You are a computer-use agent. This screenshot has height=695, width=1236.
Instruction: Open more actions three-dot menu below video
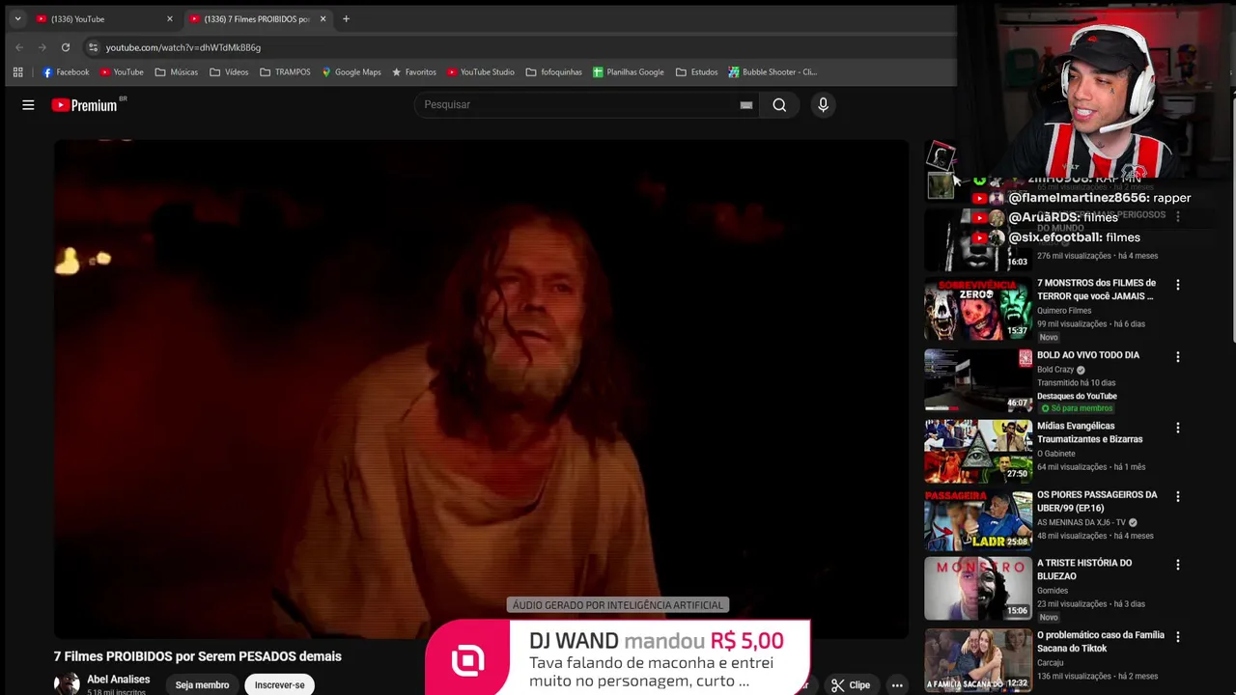point(897,685)
